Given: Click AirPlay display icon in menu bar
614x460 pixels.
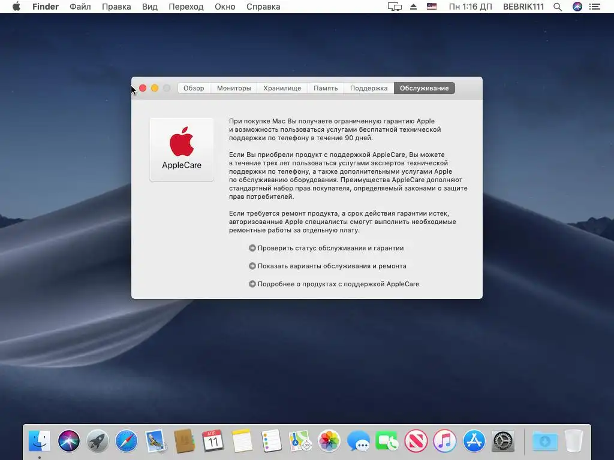Looking at the screenshot, I should pos(395,7).
